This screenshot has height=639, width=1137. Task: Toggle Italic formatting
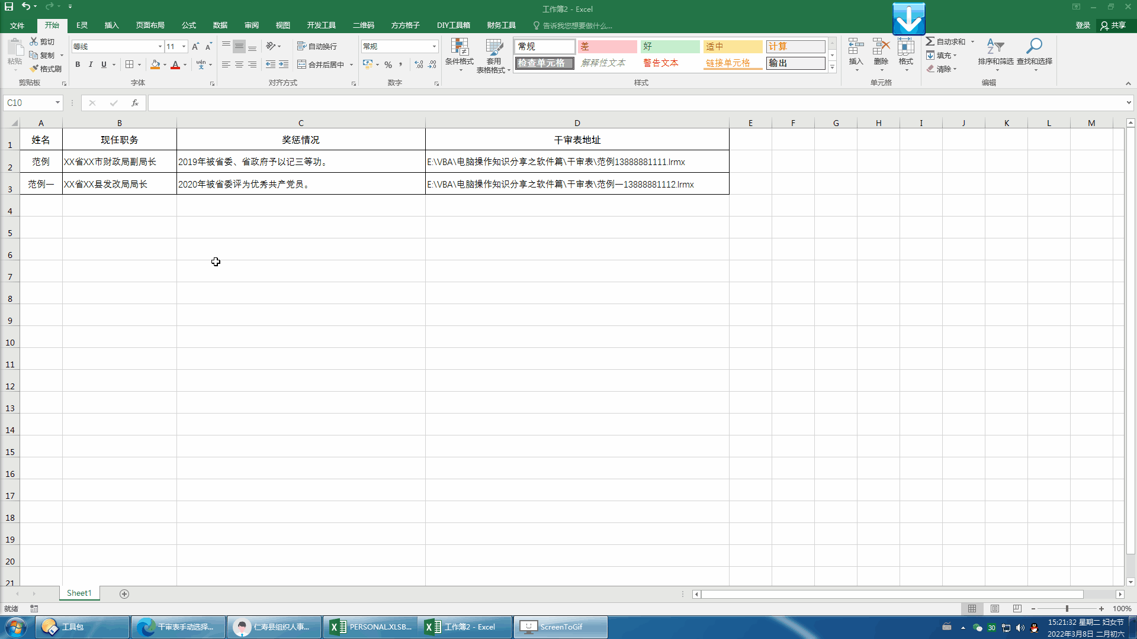click(x=91, y=64)
